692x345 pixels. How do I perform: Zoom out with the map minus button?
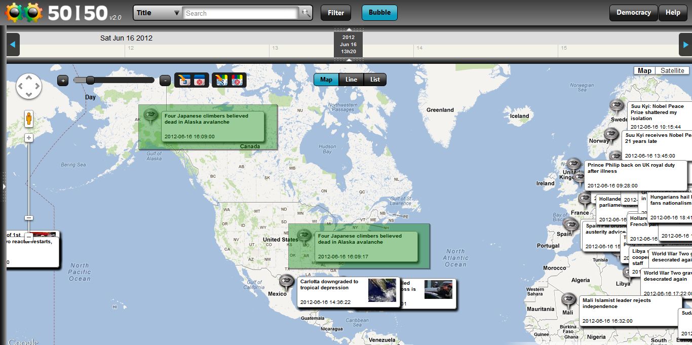pyautogui.click(x=29, y=237)
